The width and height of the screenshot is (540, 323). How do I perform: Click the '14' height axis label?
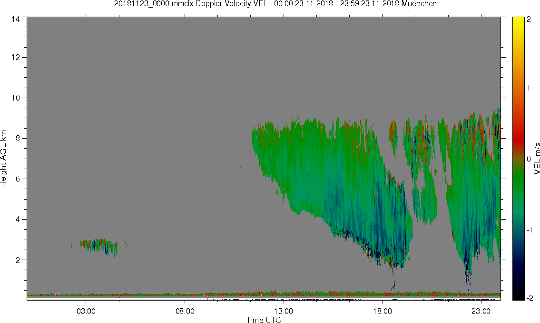pos(16,20)
